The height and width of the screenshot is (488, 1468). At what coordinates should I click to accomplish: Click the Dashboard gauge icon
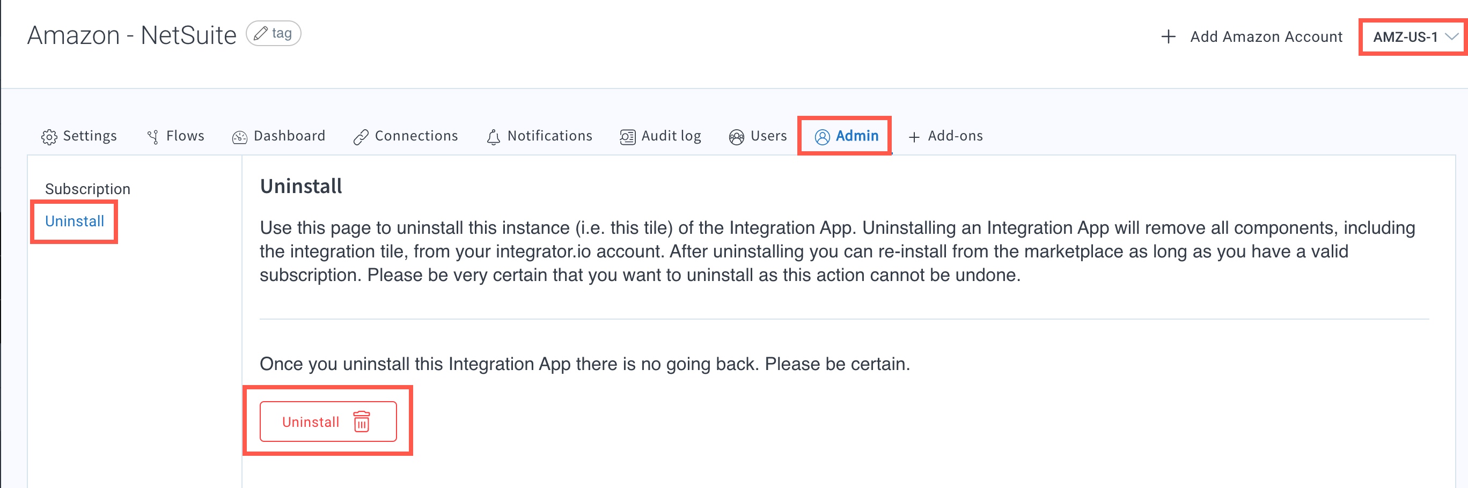239,137
